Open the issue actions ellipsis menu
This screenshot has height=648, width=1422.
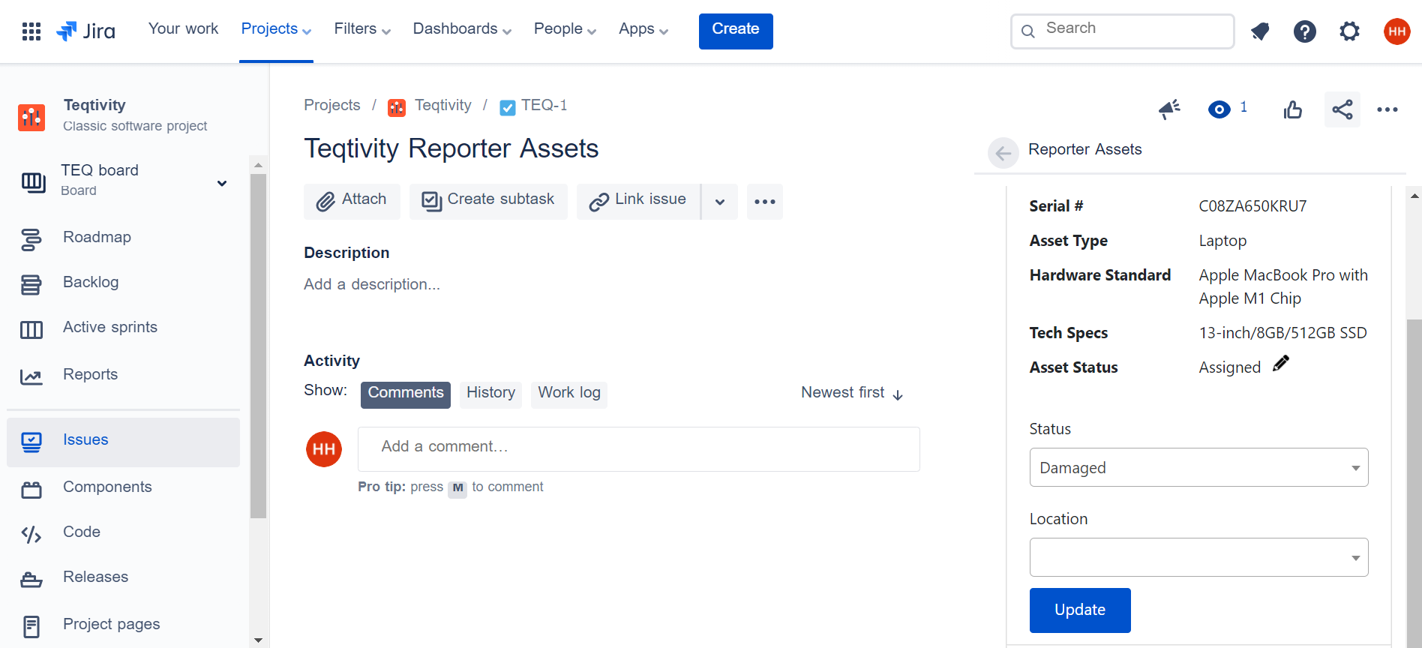click(x=1387, y=109)
